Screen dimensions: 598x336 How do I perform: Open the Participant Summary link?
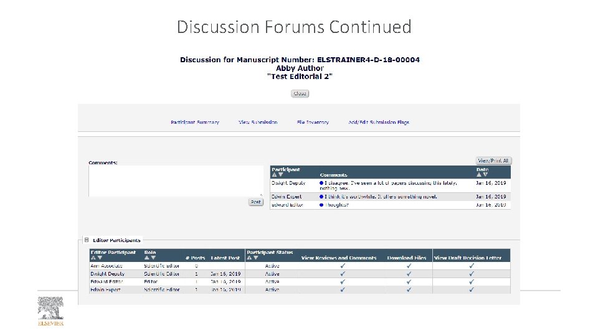(195, 123)
